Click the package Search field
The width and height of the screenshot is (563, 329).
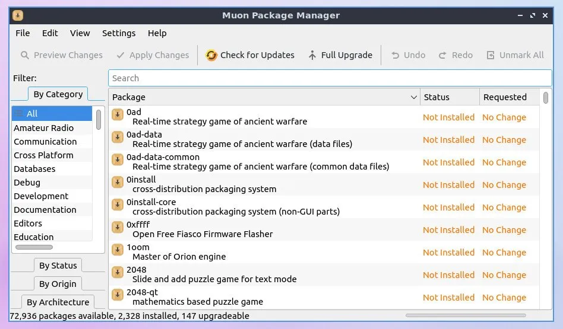tap(330, 78)
